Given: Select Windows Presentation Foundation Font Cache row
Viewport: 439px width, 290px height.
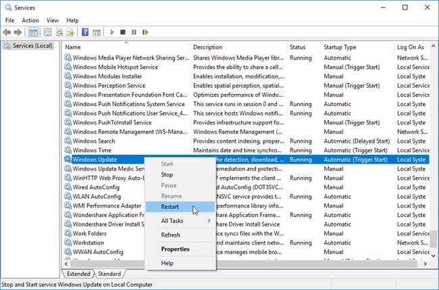Looking at the screenshot, I should (247, 95).
